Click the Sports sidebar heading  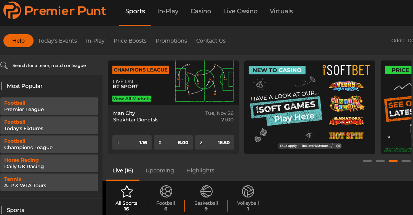pyautogui.click(x=15, y=210)
